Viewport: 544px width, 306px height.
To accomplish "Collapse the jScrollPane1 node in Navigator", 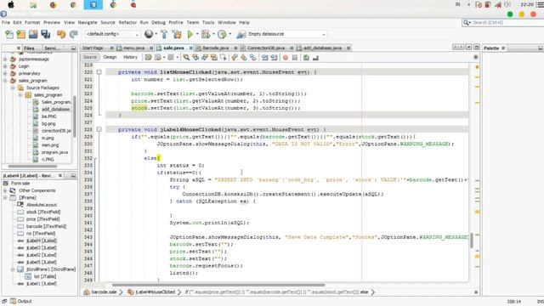I will coord(13,269).
